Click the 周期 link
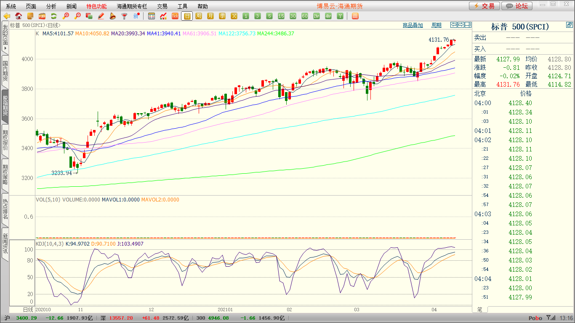 437,25
